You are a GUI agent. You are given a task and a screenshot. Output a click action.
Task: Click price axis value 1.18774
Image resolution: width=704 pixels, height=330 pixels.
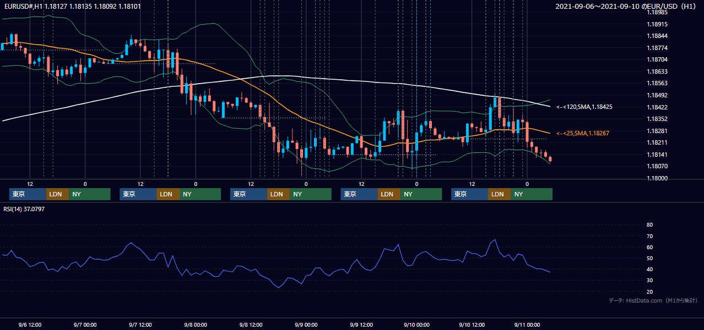(657, 48)
